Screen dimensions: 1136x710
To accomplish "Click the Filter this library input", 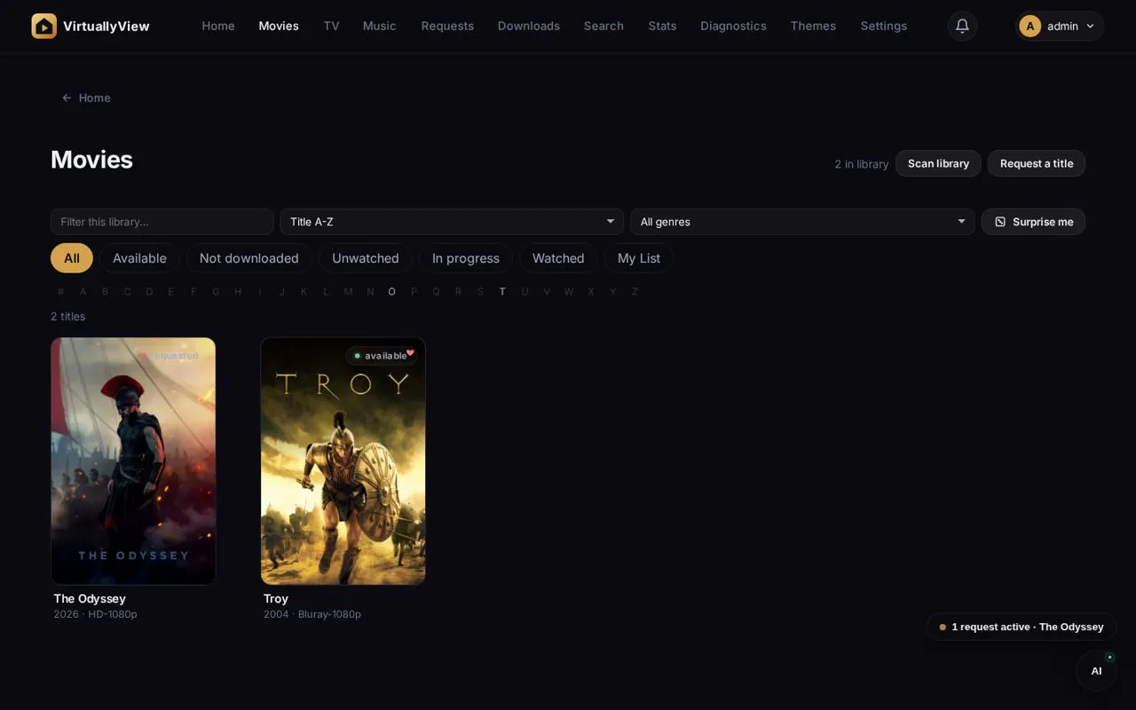I will pos(162,222).
